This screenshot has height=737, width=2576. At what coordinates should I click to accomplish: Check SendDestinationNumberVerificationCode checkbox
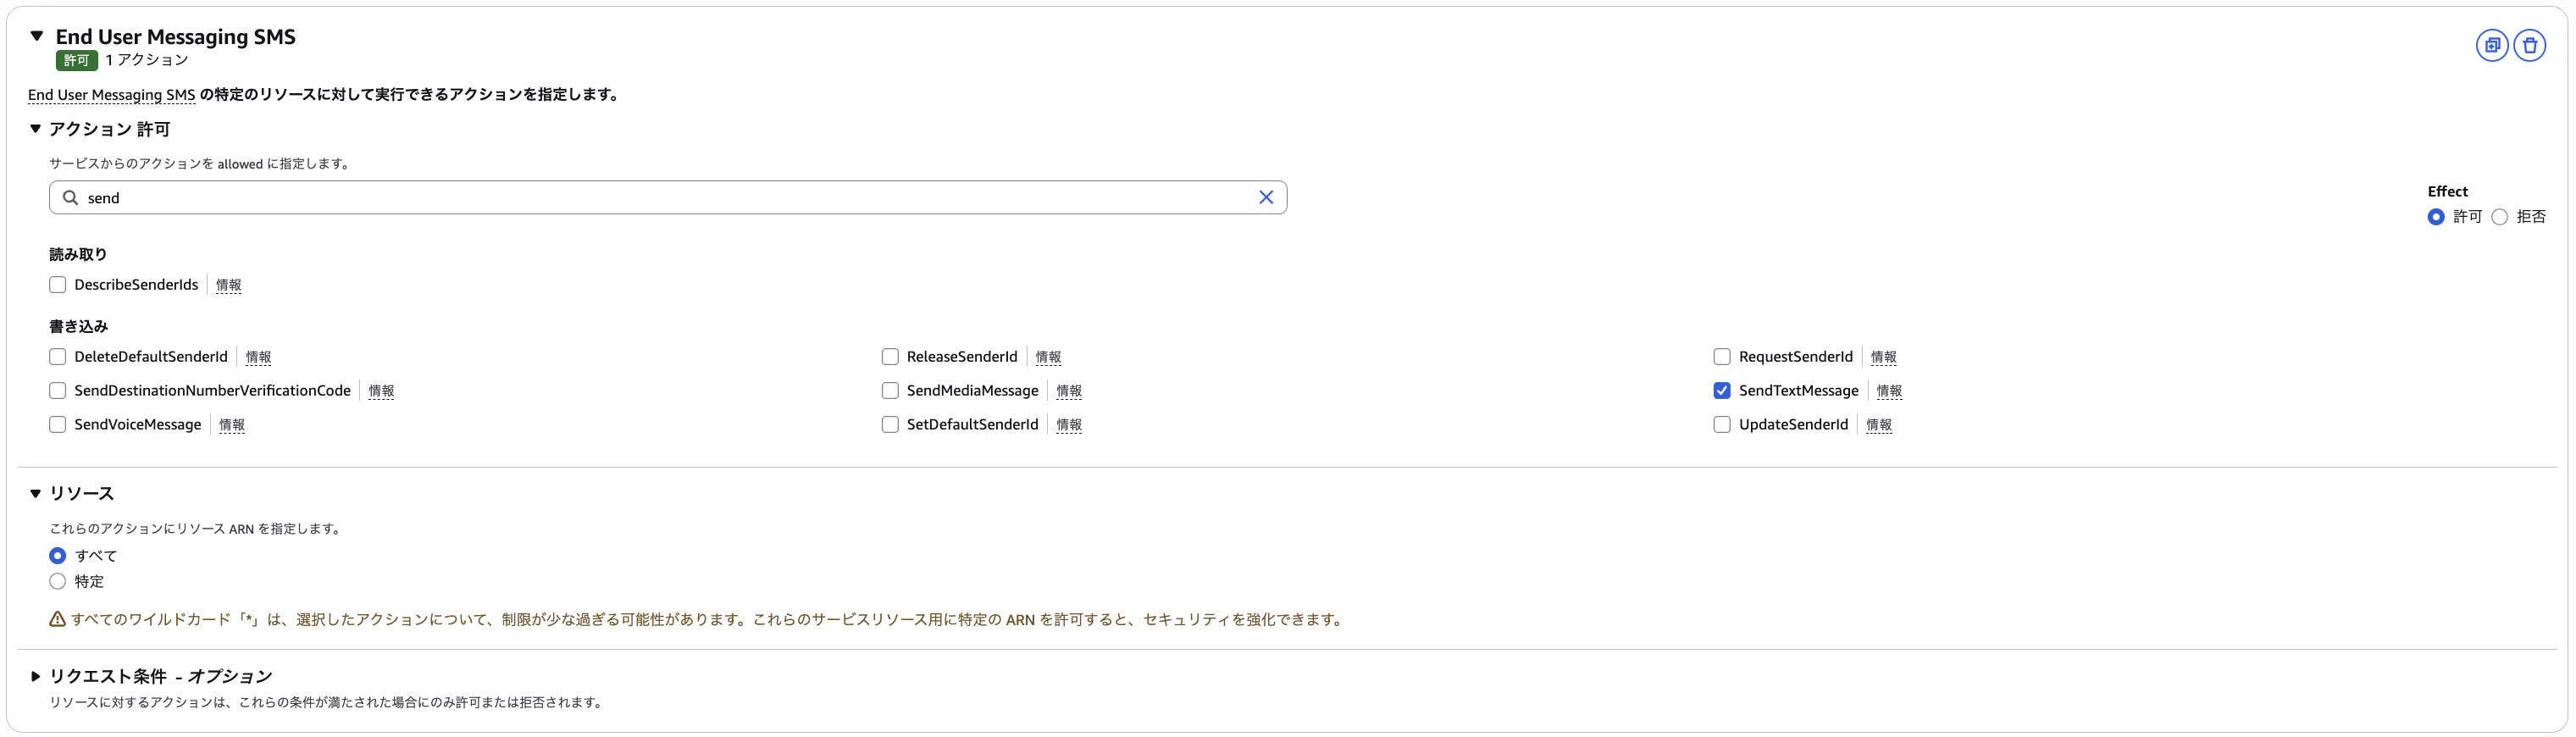point(57,391)
